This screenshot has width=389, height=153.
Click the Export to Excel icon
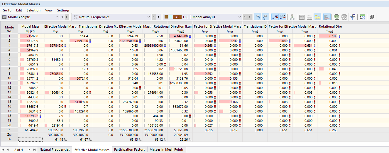[x=336, y=17]
